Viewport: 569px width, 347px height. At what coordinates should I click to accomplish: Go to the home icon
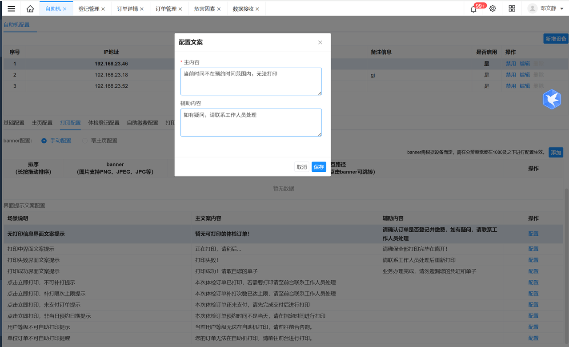(30, 8)
